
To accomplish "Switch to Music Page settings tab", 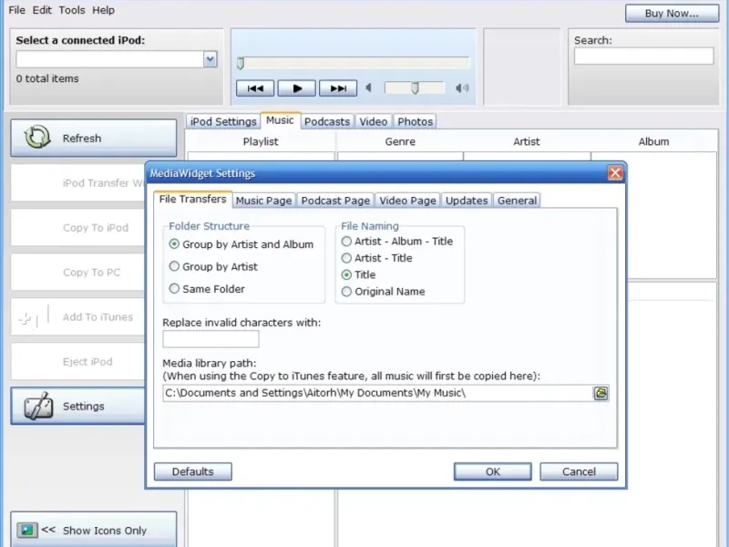I will coord(263,201).
